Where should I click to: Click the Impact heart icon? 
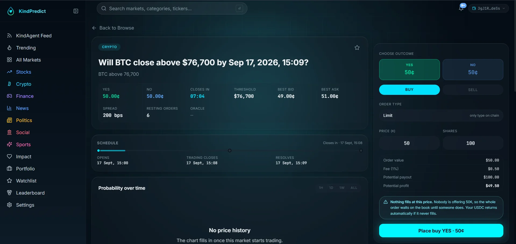coord(9,157)
